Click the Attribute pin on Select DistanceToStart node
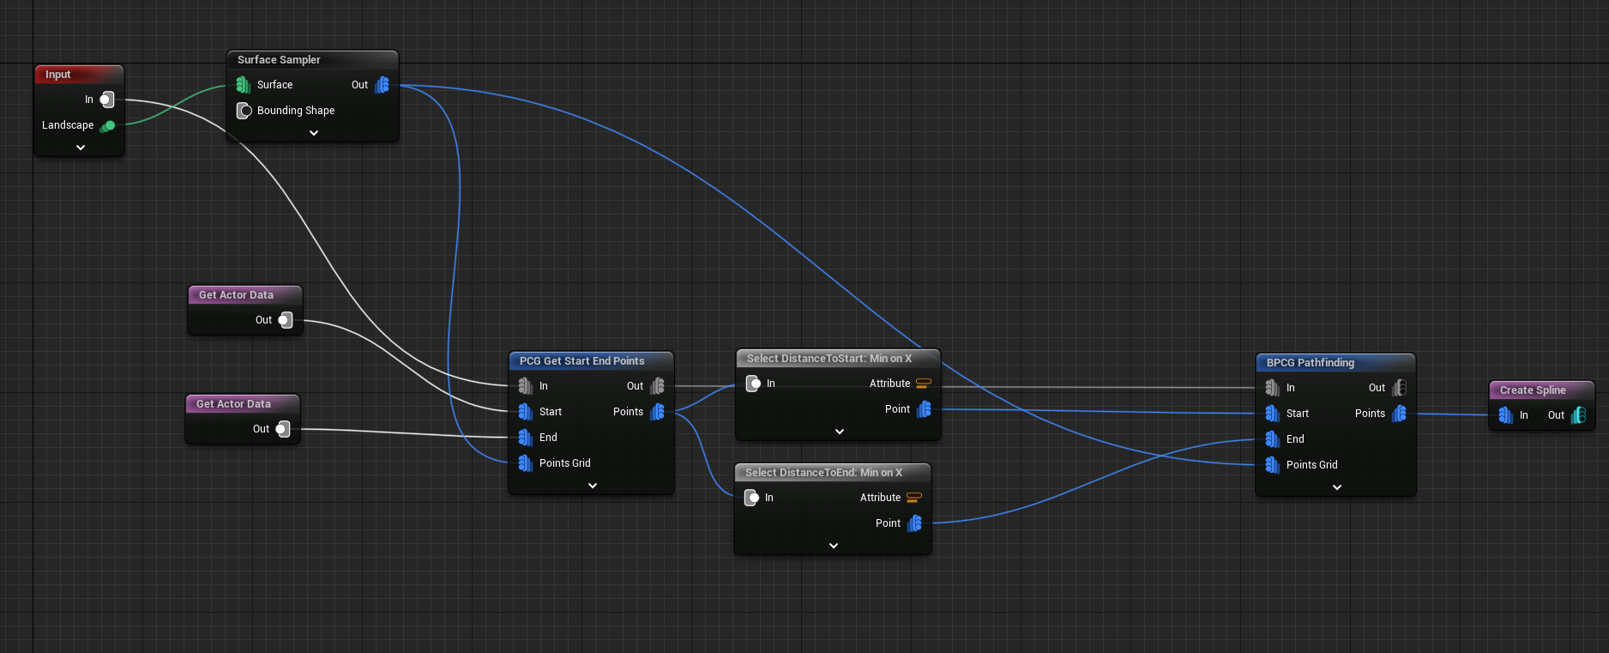The width and height of the screenshot is (1609, 653). (924, 384)
